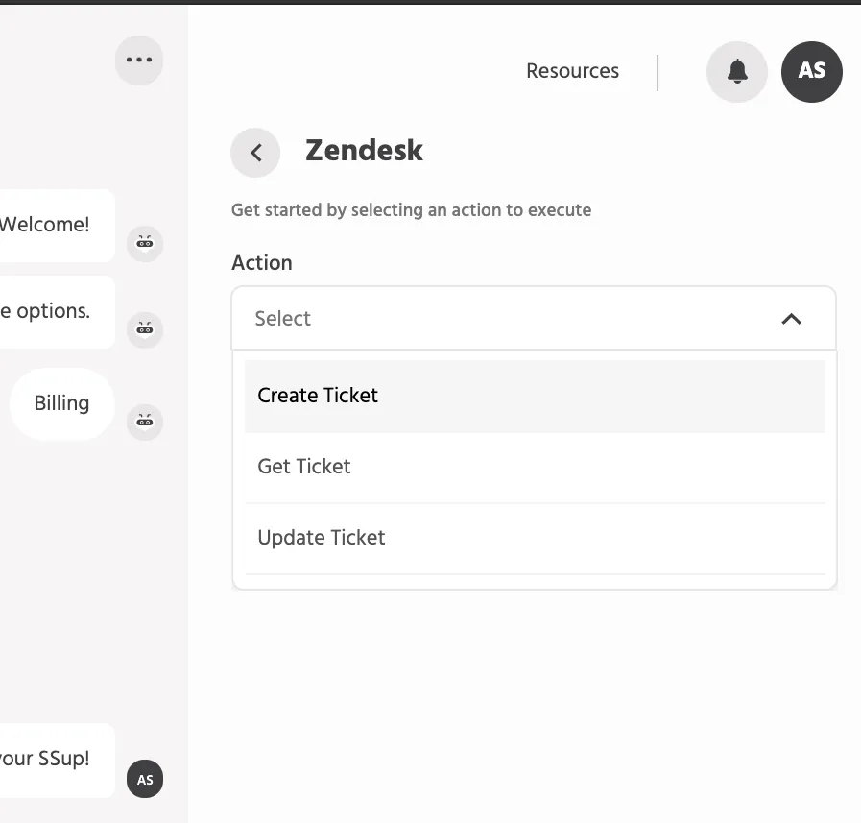The width and height of the screenshot is (861, 823).
Task: Click the SSup! chat message bubble
Action: (x=55, y=761)
